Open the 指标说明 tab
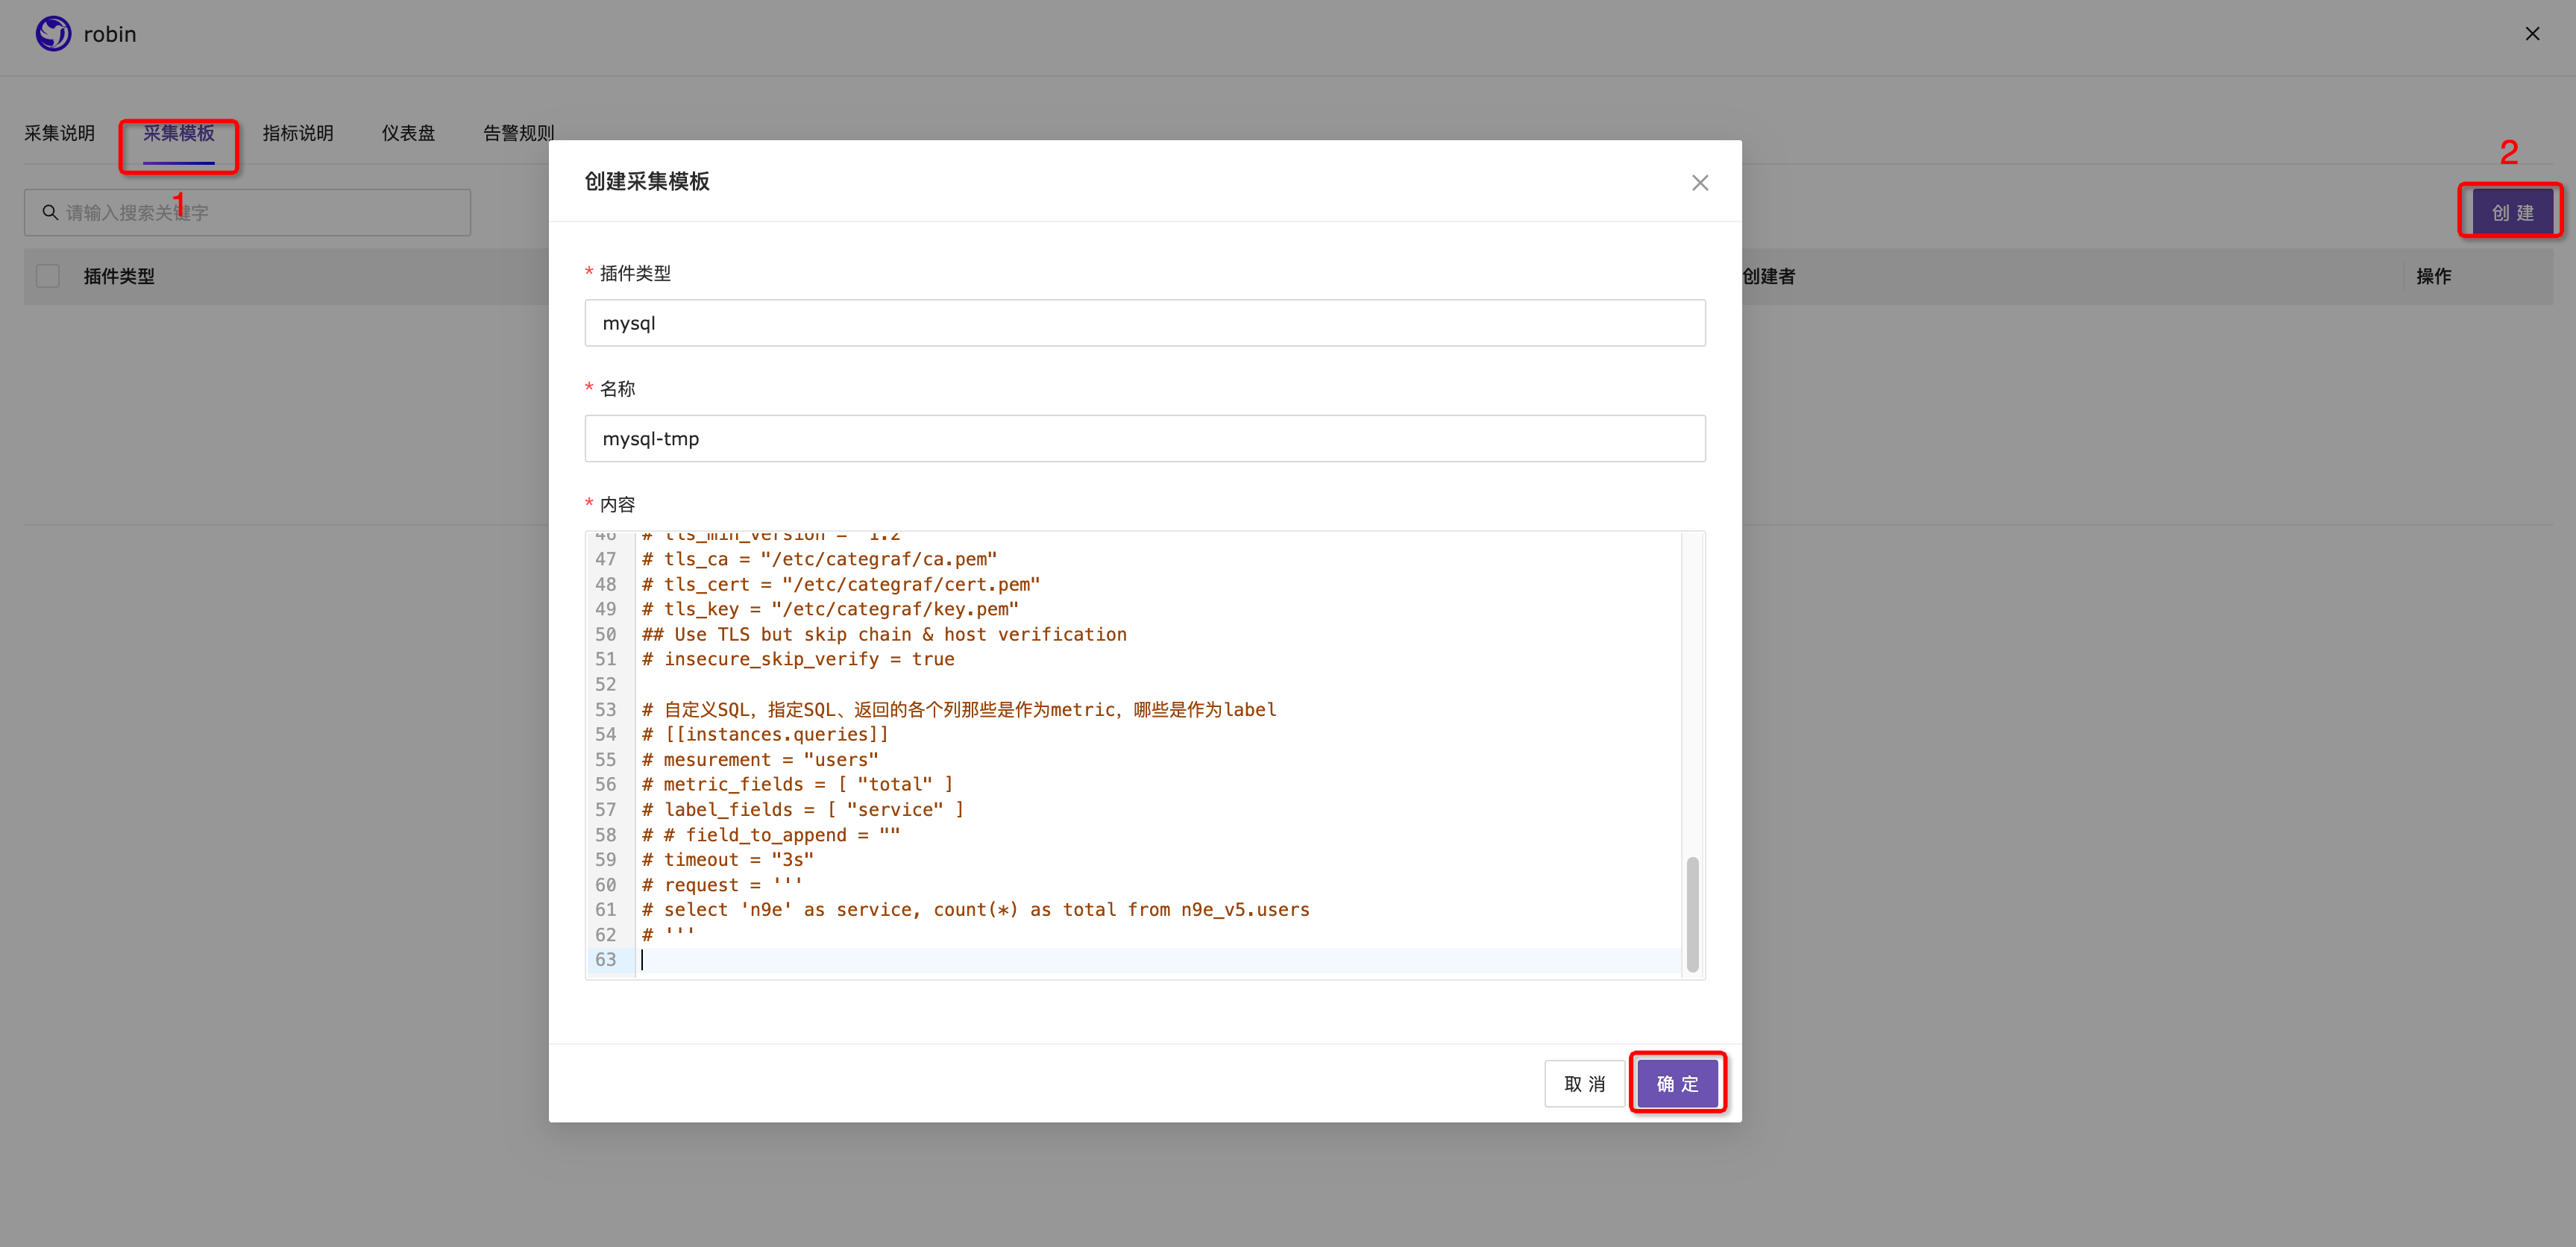The width and height of the screenshot is (2576, 1247). 297,133
